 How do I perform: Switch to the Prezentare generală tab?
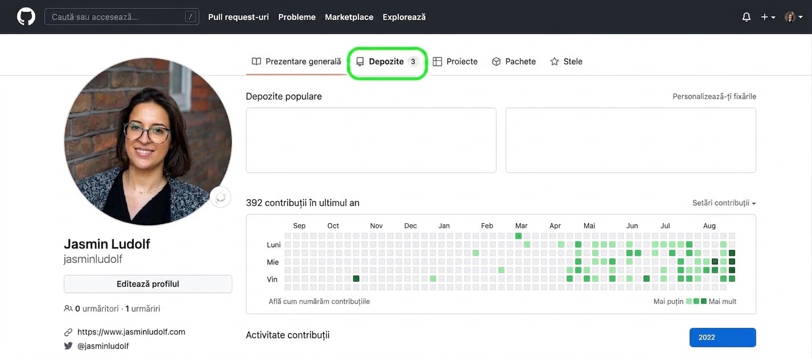(x=296, y=61)
